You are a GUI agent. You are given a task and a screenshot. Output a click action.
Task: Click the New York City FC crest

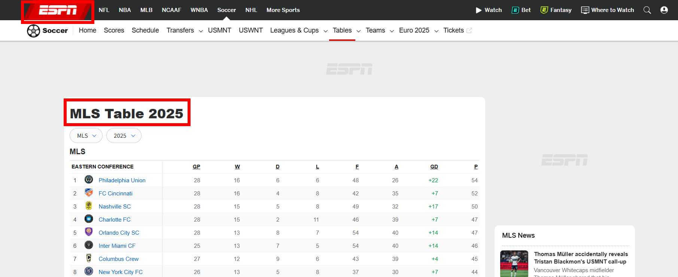point(89,271)
